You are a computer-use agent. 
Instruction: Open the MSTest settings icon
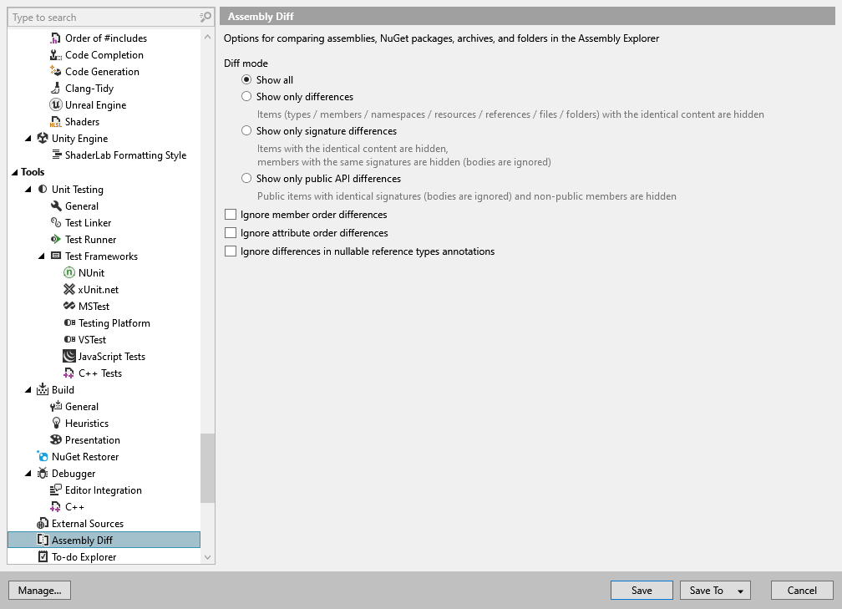[68, 306]
